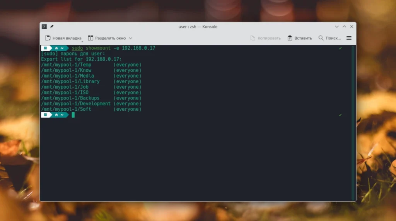
Task: Click the /mnt/mypool-1/Library line
Action: [91, 81]
